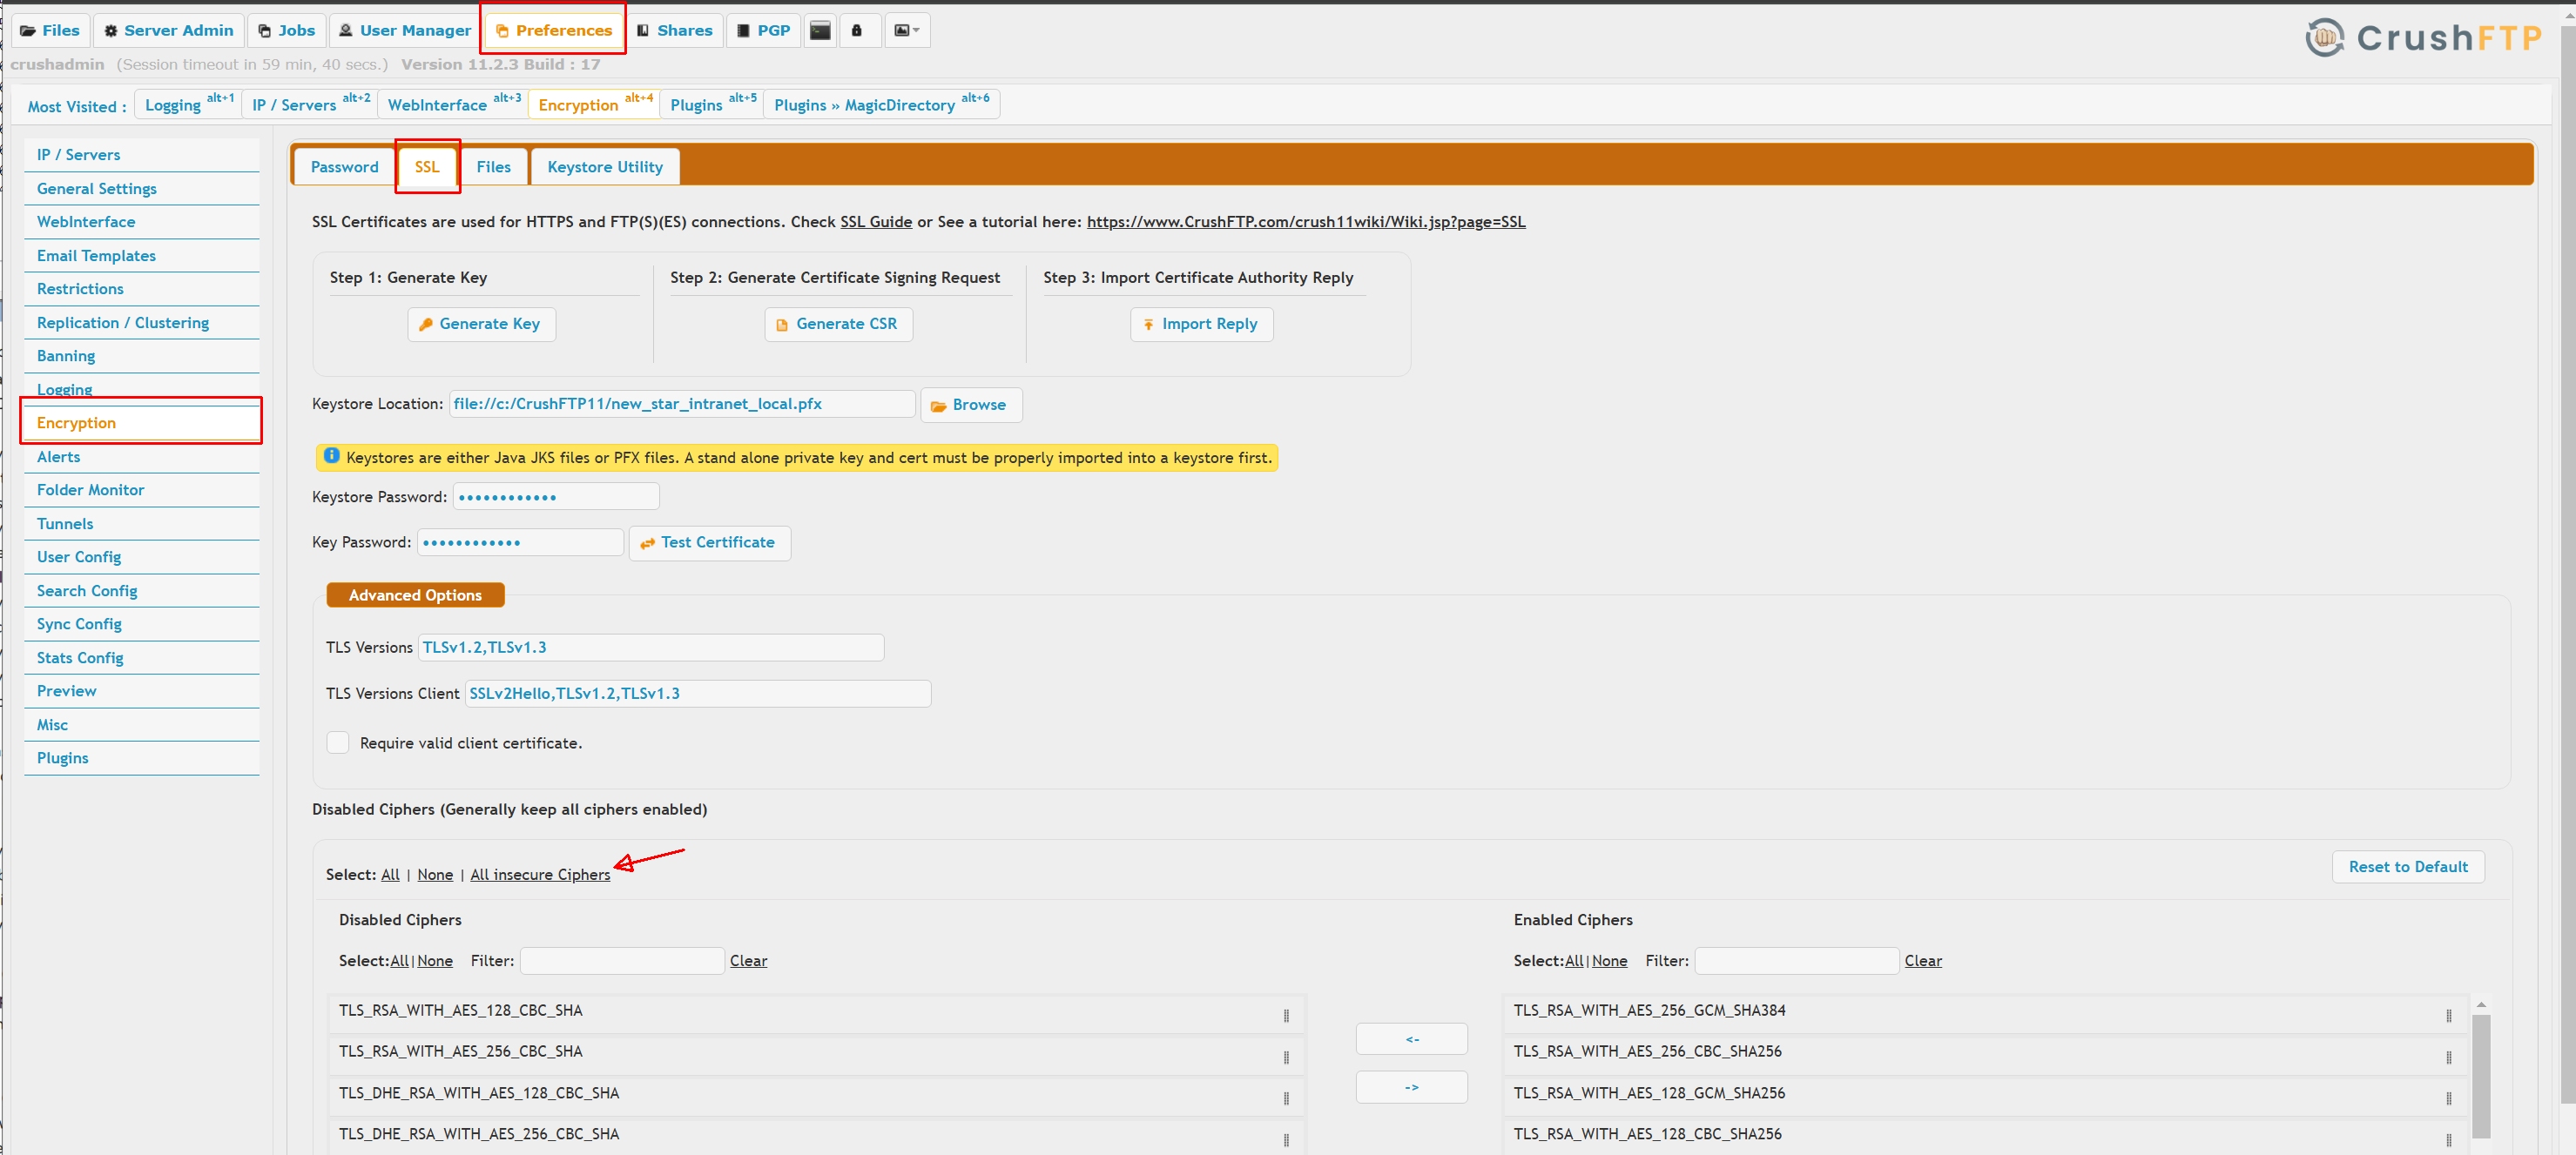Open IP / Servers from Most Visited shortcuts

(310, 104)
